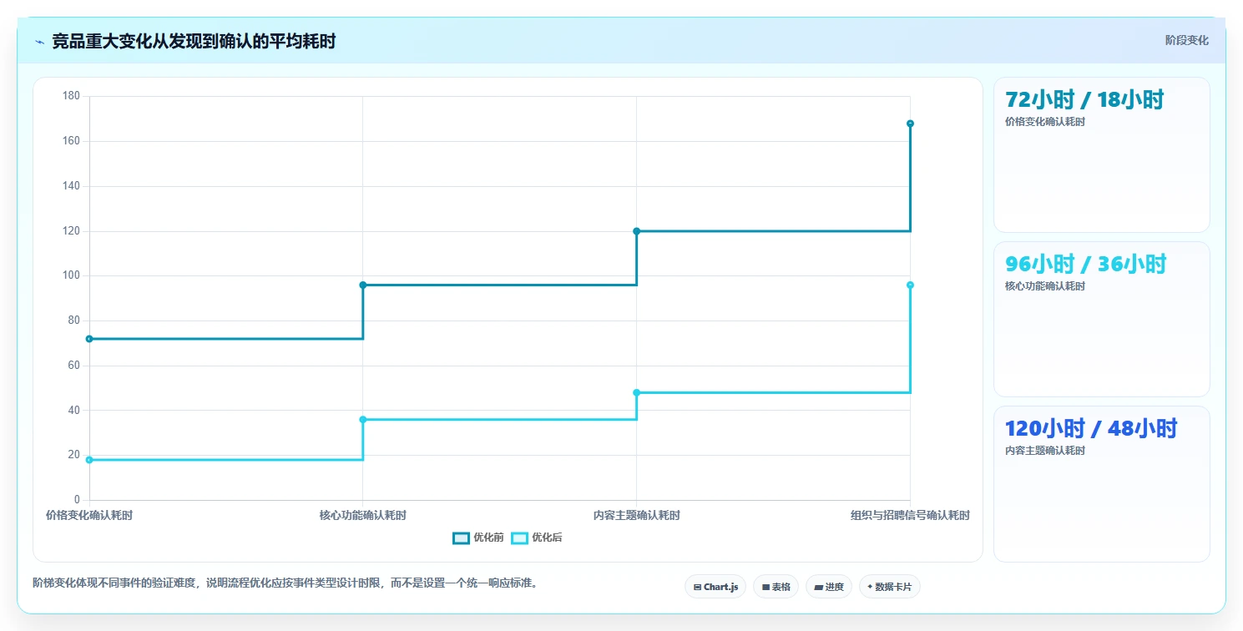
Task: Click the 优化前 data point at 96
Action: (x=363, y=285)
